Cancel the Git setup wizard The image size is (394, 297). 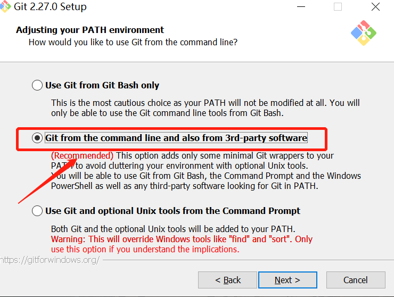coord(355,280)
